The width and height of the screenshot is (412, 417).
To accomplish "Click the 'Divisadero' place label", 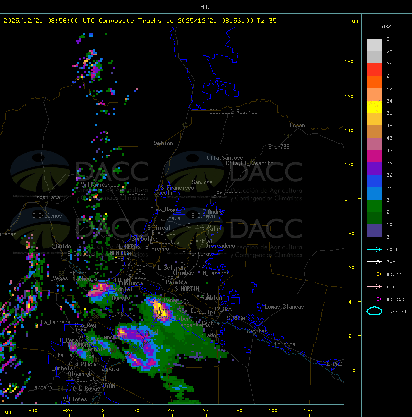I will [220, 246].
